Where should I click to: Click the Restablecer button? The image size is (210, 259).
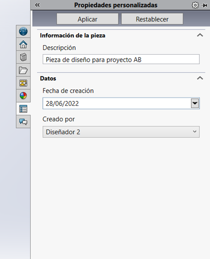coord(152,19)
